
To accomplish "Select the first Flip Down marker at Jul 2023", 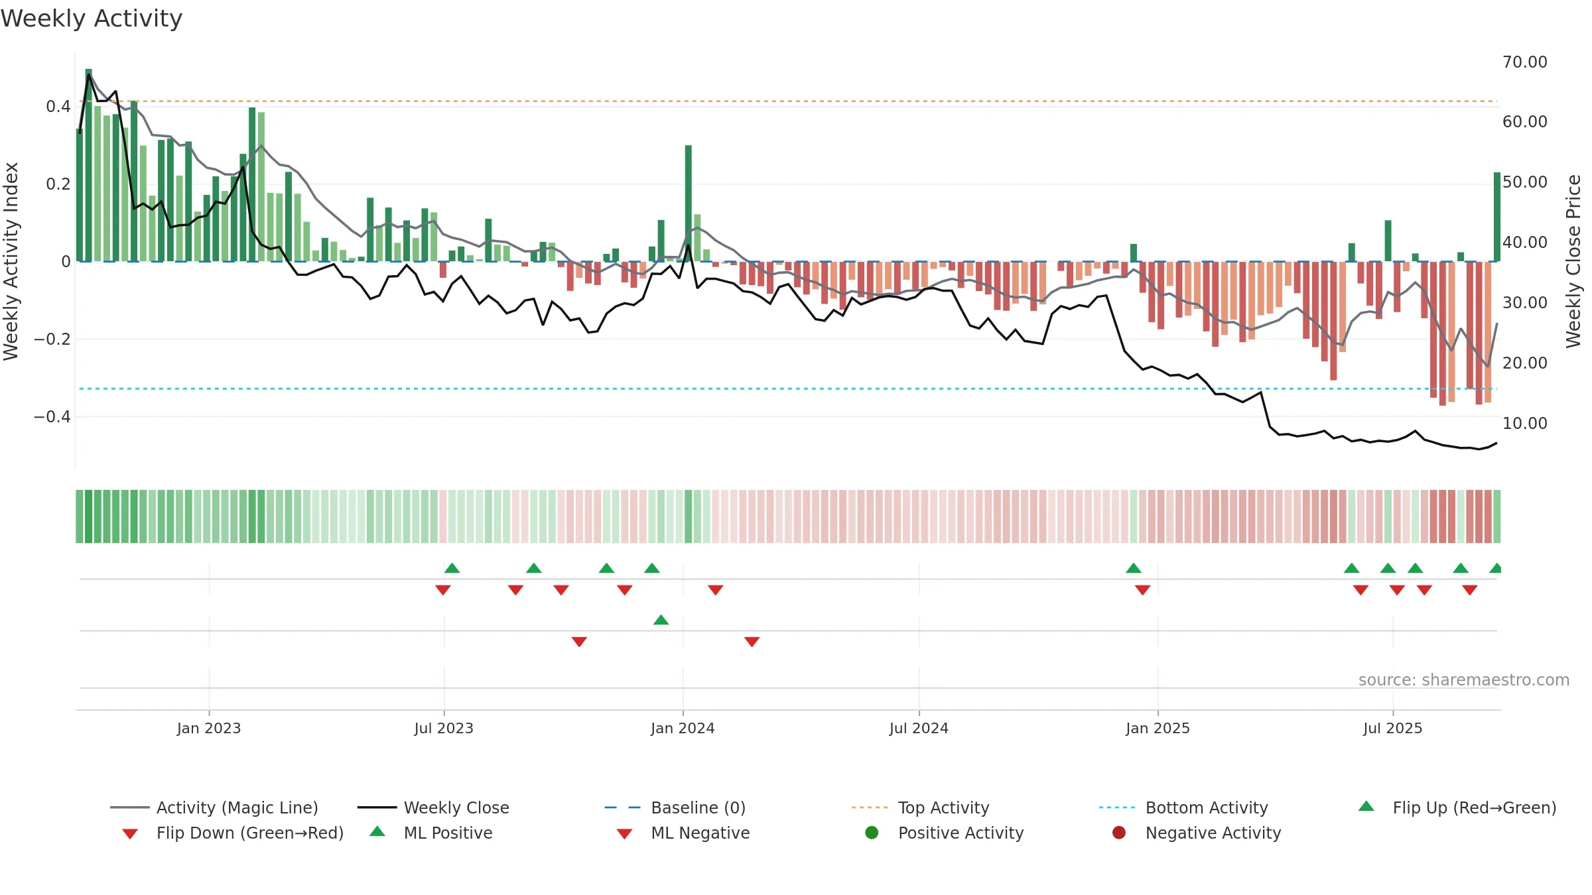I will [443, 590].
